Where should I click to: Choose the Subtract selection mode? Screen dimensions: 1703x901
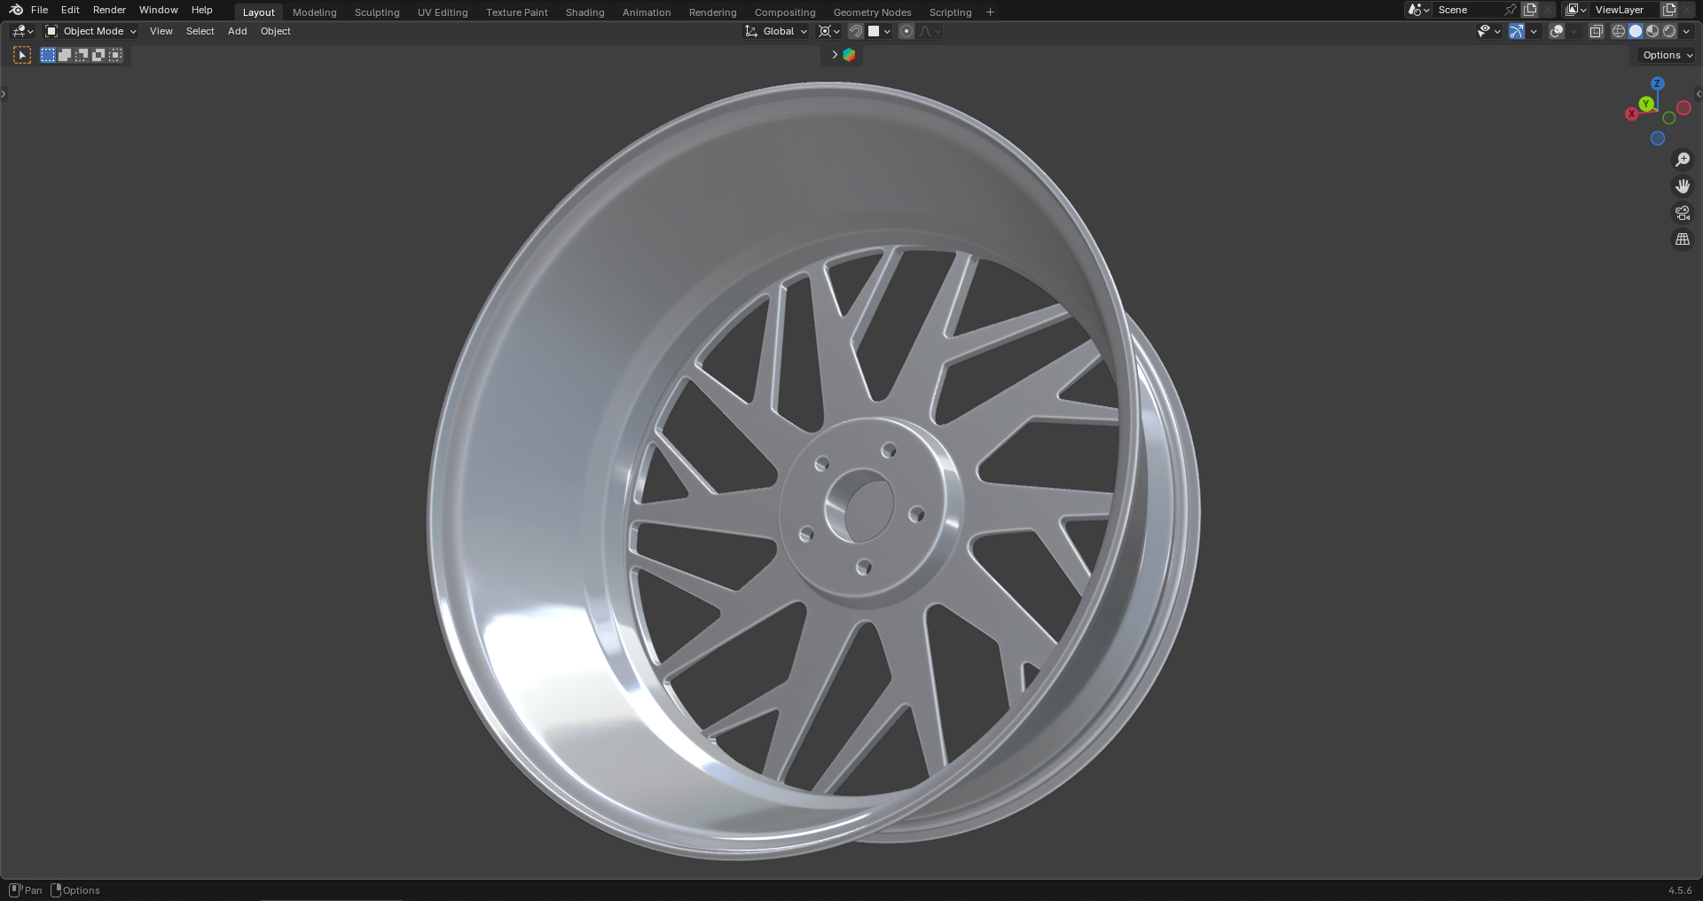[x=82, y=55]
